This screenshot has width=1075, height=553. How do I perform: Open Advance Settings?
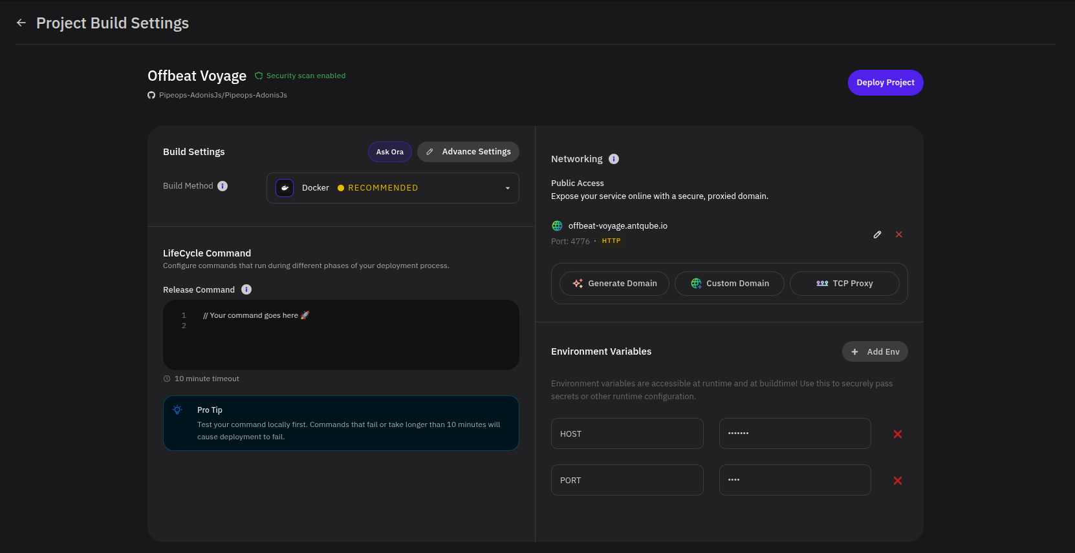coord(468,152)
